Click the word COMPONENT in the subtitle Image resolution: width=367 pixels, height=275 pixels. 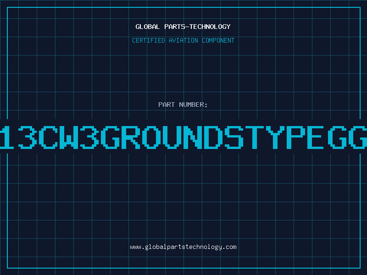click(x=218, y=40)
